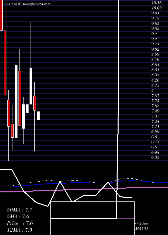Click the 9.53 price axis label
168x235 pixels.
[155, 29]
